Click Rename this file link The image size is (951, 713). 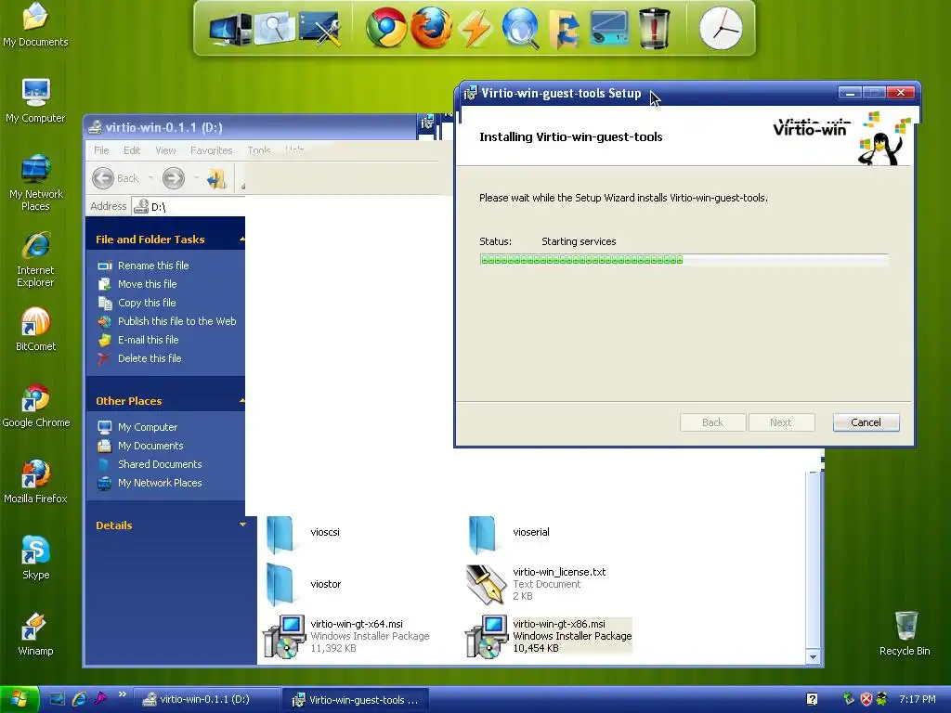click(x=153, y=266)
